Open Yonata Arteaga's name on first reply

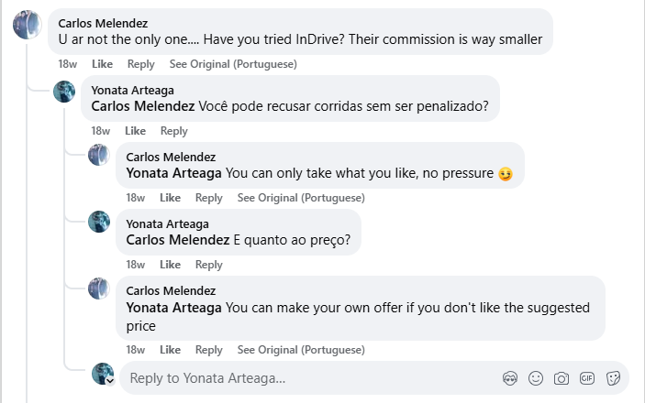133,90
